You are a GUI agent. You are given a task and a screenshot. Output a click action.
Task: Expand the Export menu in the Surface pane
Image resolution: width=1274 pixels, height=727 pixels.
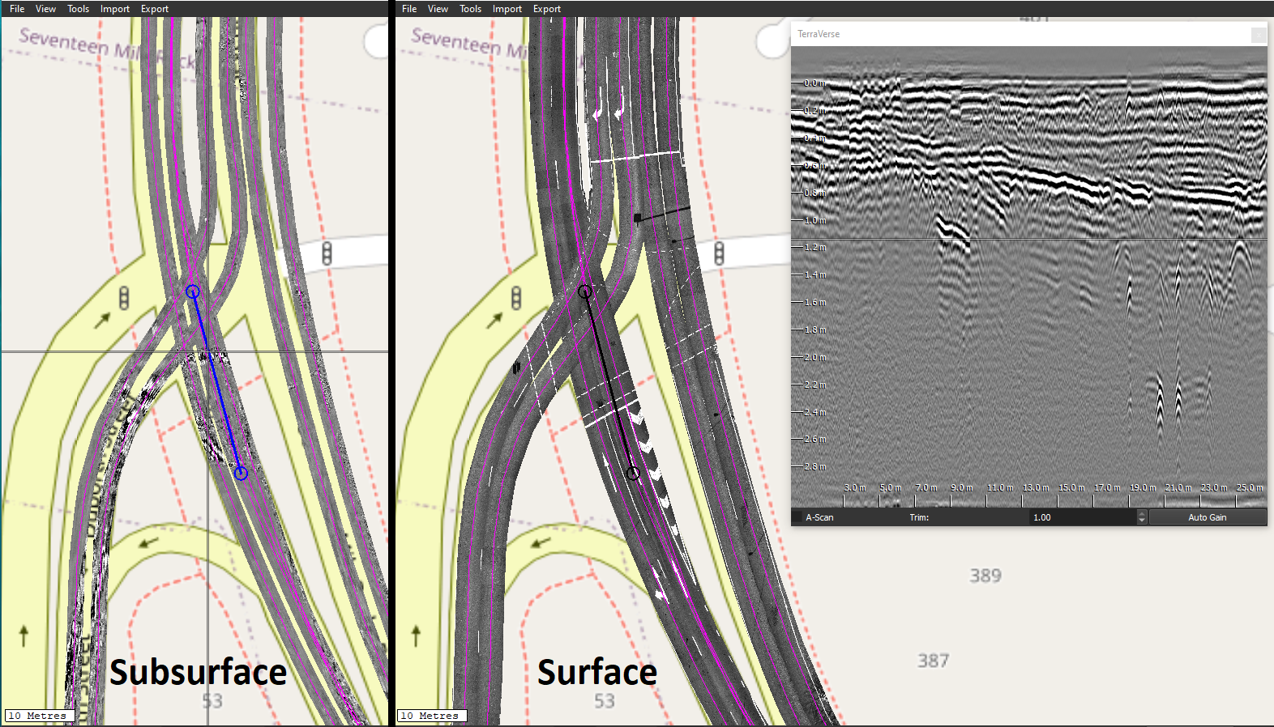coord(547,9)
